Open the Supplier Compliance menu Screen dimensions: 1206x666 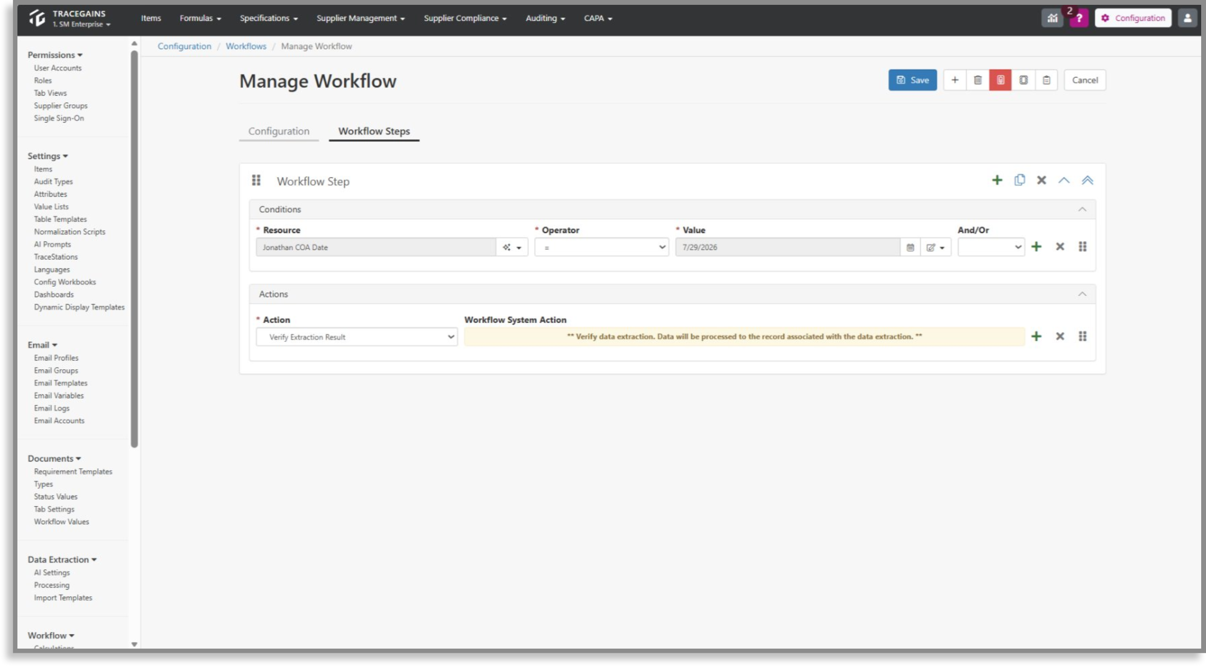click(465, 18)
